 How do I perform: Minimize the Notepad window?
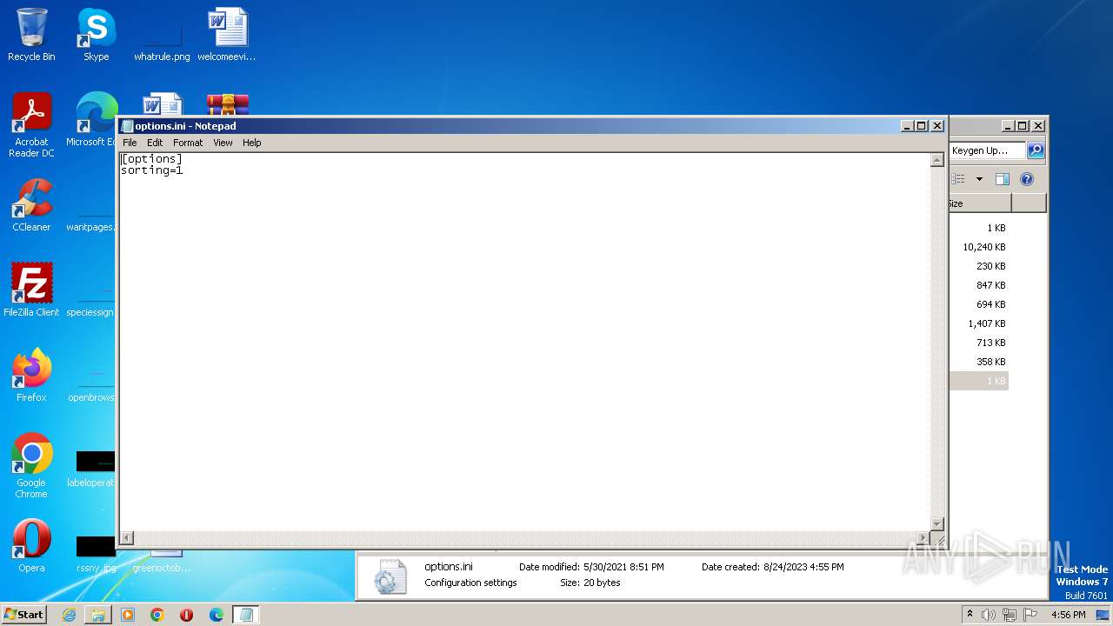click(908, 126)
